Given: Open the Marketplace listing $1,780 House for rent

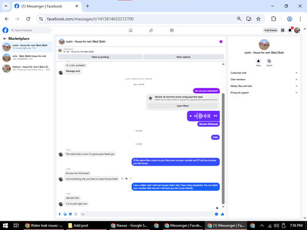Looking at the screenshot, I should [79, 50].
